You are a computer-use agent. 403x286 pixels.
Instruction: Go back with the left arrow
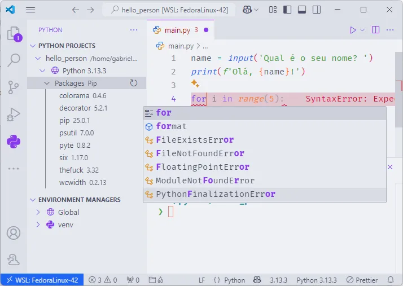(x=76, y=10)
